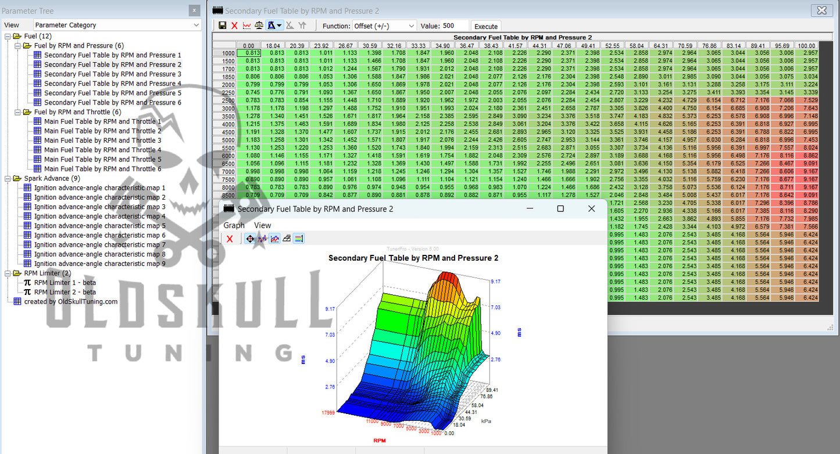This screenshot has height=454, width=840.
Task: Click the floppy disk save icon
Action: (x=222, y=26)
